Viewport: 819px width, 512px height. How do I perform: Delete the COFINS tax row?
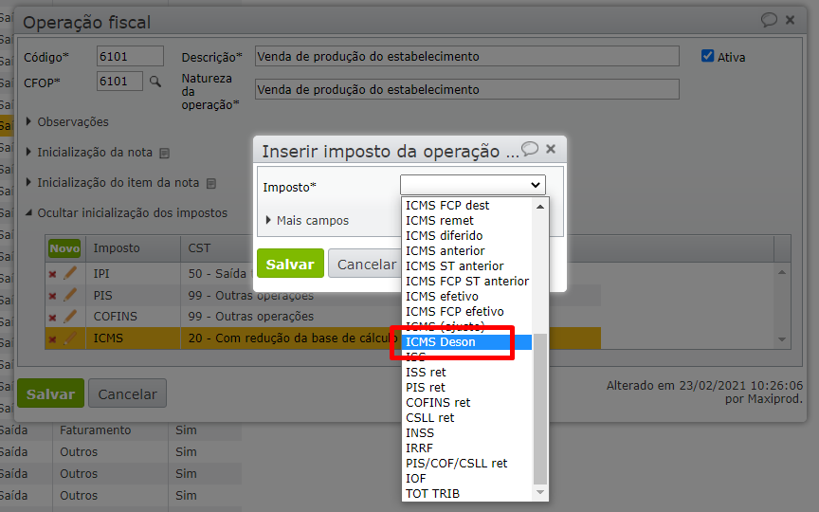click(52, 318)
